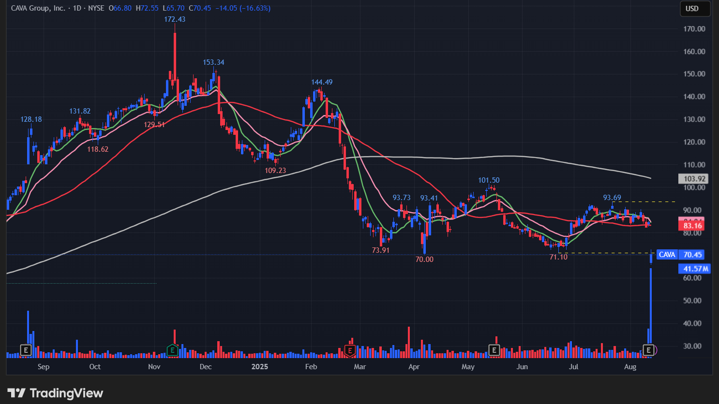Click 90.00 on the price scale

click(692, 210)
